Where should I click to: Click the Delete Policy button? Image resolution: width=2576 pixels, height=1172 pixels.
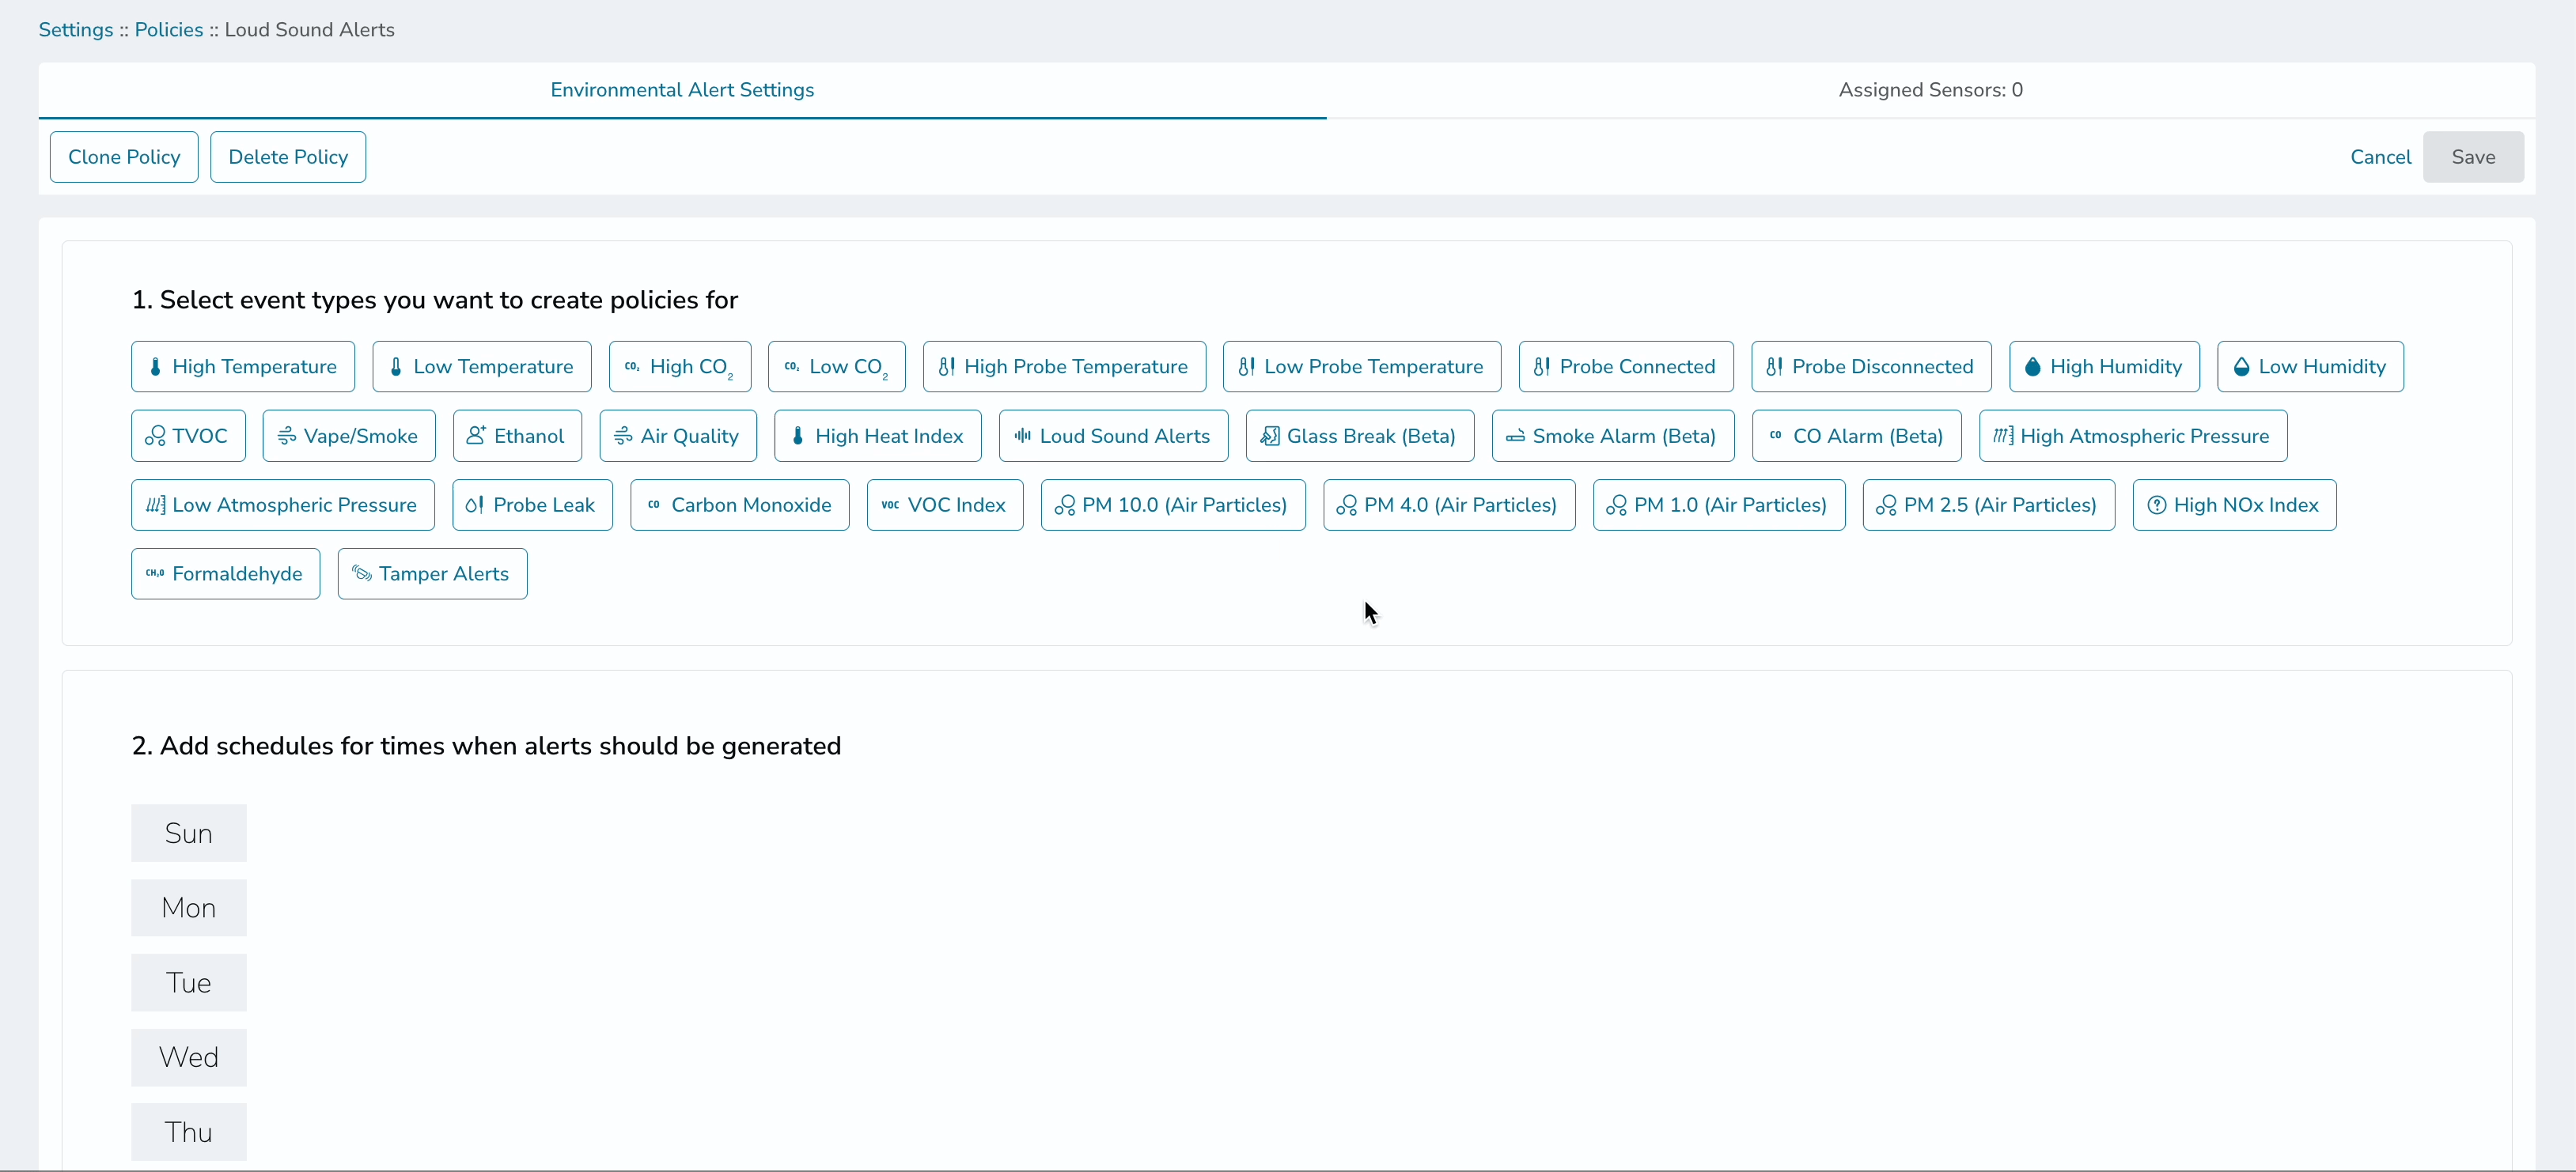(x=288, y=157)
